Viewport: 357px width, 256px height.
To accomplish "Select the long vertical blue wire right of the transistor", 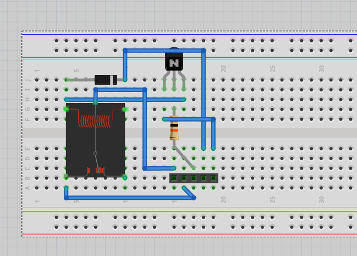I will point(204,99).
